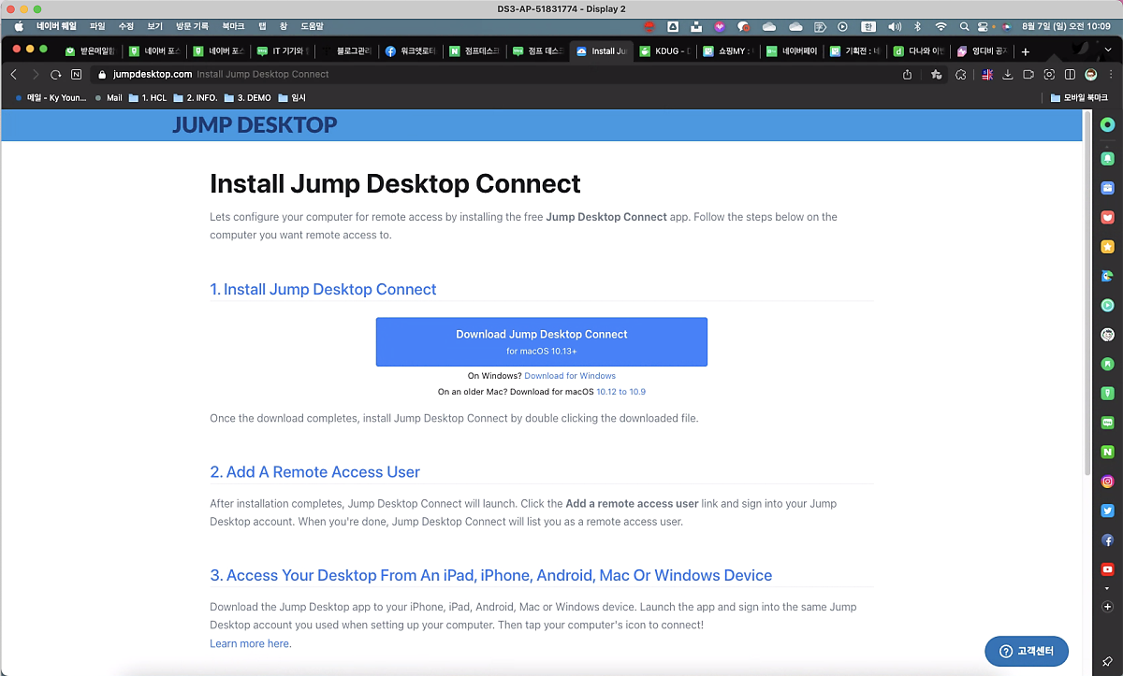The width and height of the screenshot is (1123, 676).
Task: Open the downloads icon in toolbar
Action: pyautogui.click(x=1008, y=74)
